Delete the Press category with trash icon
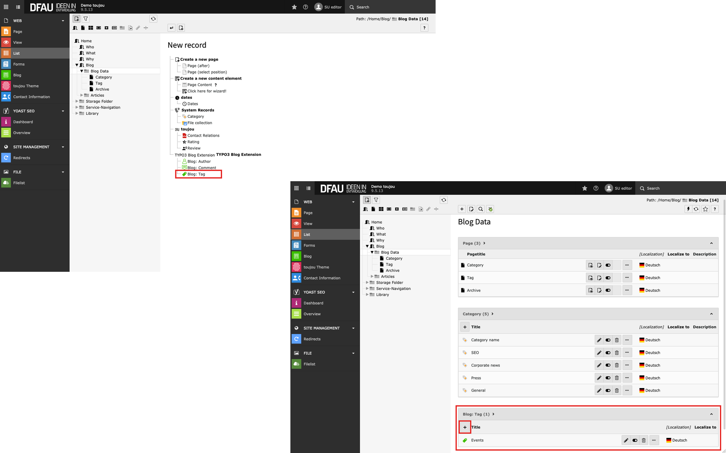726x453 pixels. point(617,378)
